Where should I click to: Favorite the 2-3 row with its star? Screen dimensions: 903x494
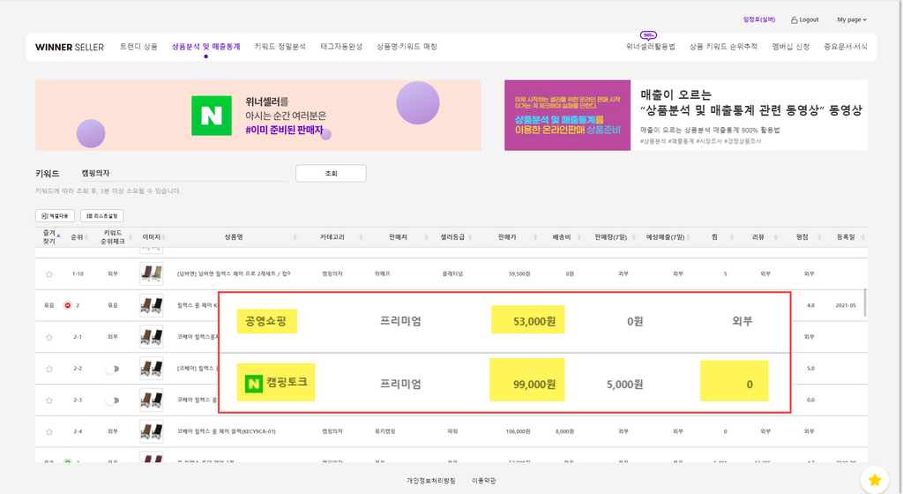click(x=49, y=400)
